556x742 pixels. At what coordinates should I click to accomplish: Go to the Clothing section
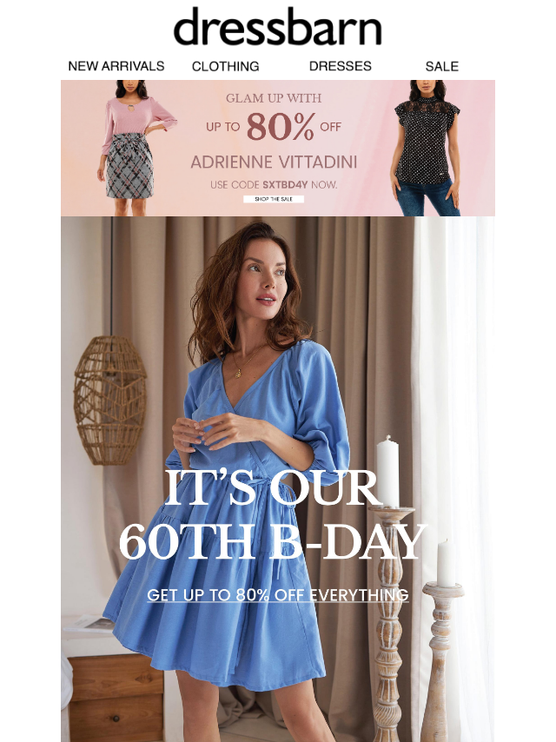(225, 66)
